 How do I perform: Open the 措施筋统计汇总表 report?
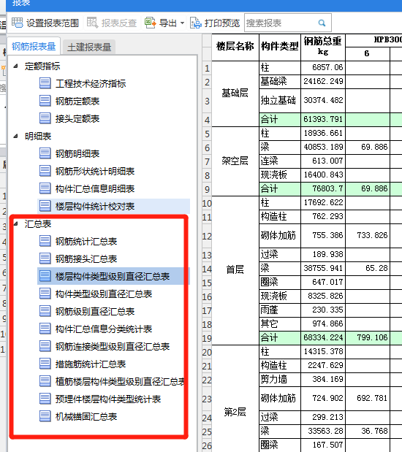pos(91,364)
